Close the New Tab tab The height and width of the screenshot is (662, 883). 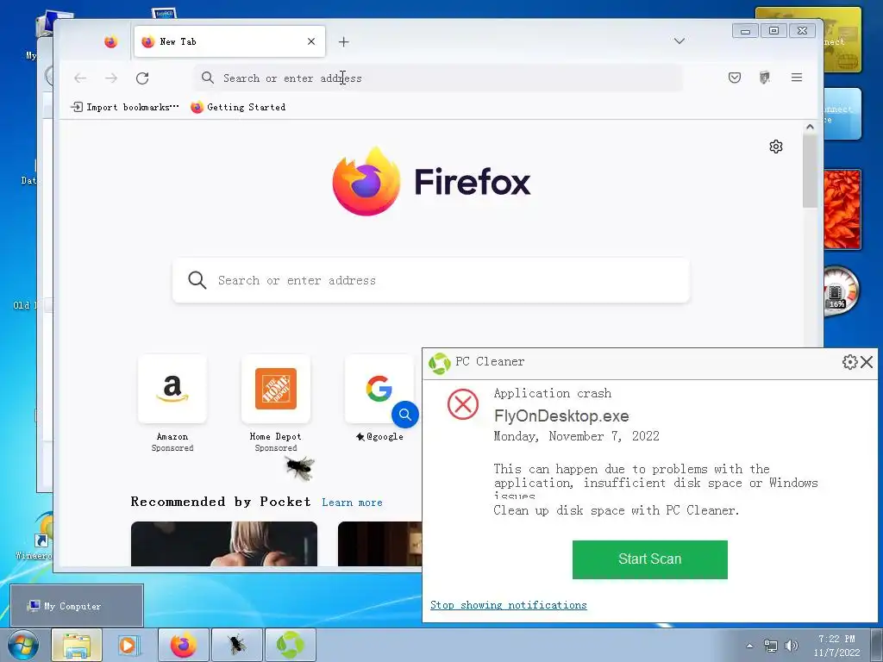point(310,41)
